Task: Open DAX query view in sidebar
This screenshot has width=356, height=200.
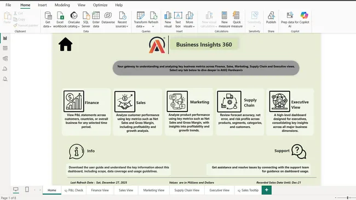Action: tap(5, 69)
